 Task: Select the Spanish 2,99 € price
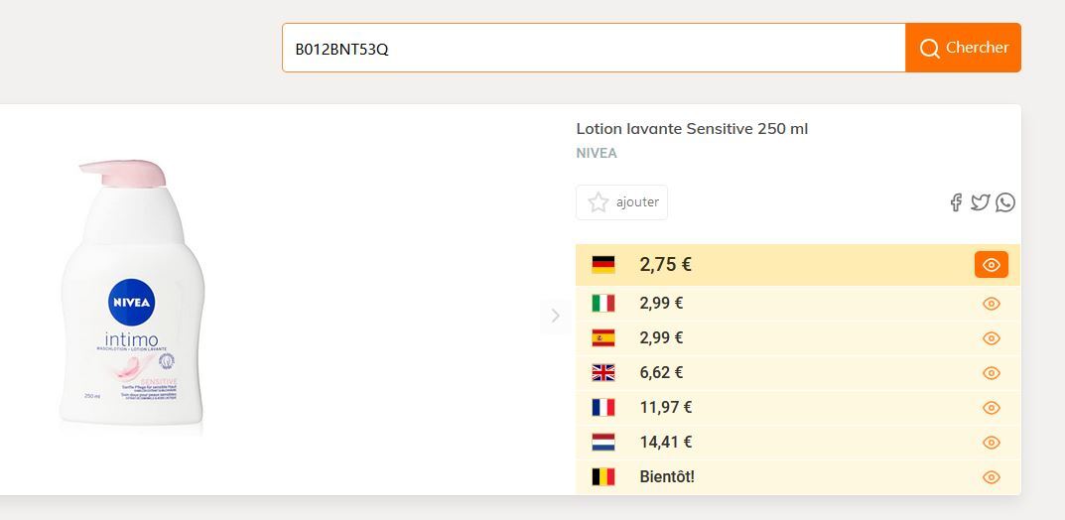661,338
